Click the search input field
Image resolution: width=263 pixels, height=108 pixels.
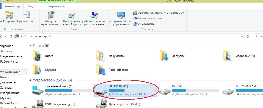(x=258, y=36)
